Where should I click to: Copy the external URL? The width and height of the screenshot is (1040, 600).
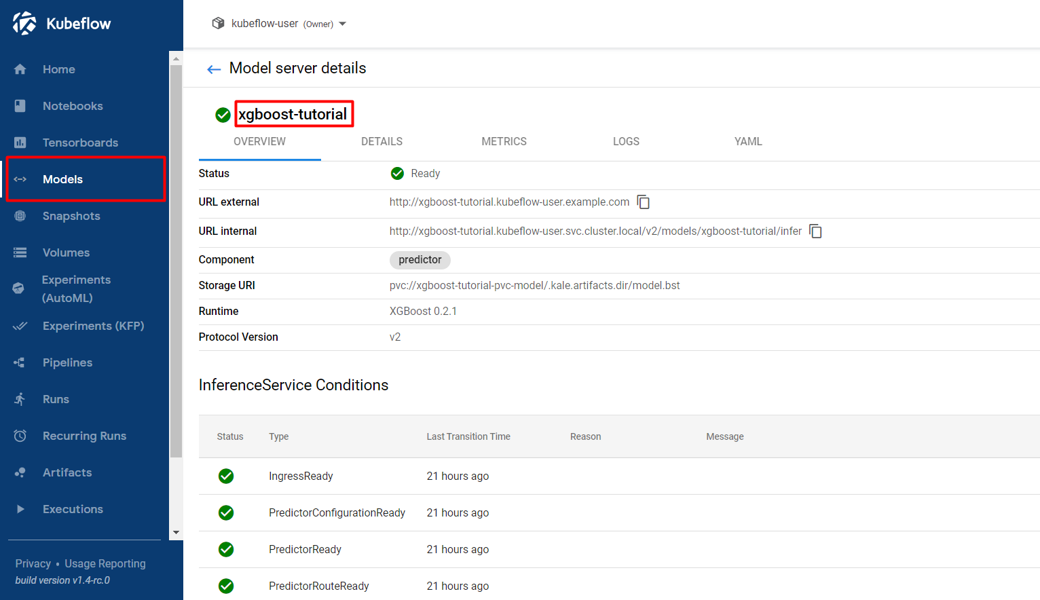(x=643, y=202)
